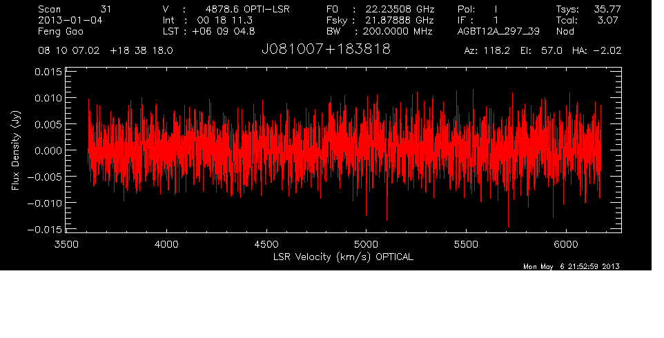Select the scan number 31
The image size is (664, 338).
[x=106, y=9]
